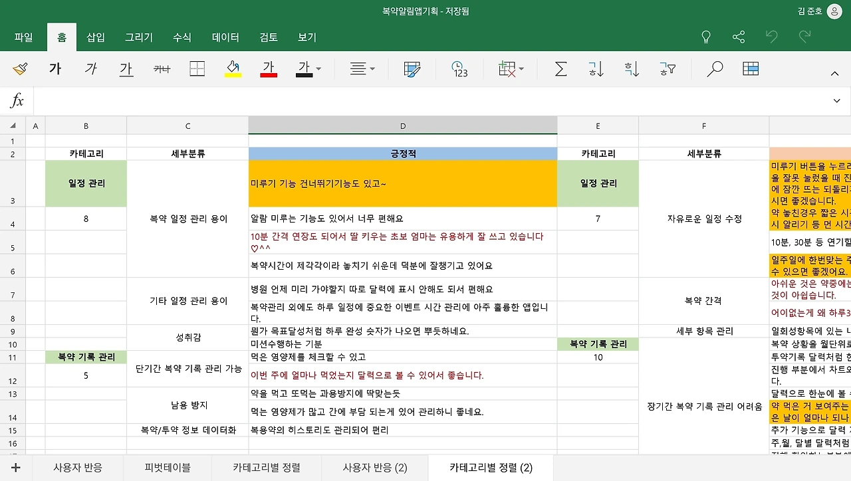The image size is (851, 481).
Task: Click the fx insert function icon
Action: coord(17,101)
